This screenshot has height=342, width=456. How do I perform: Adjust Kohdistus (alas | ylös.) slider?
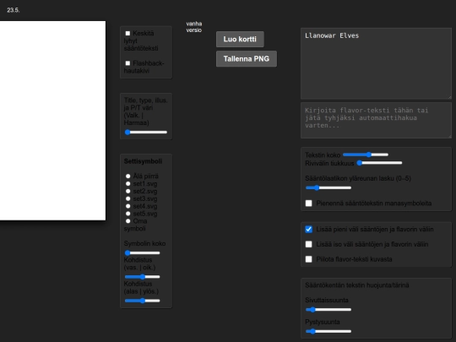click(142, 301)
